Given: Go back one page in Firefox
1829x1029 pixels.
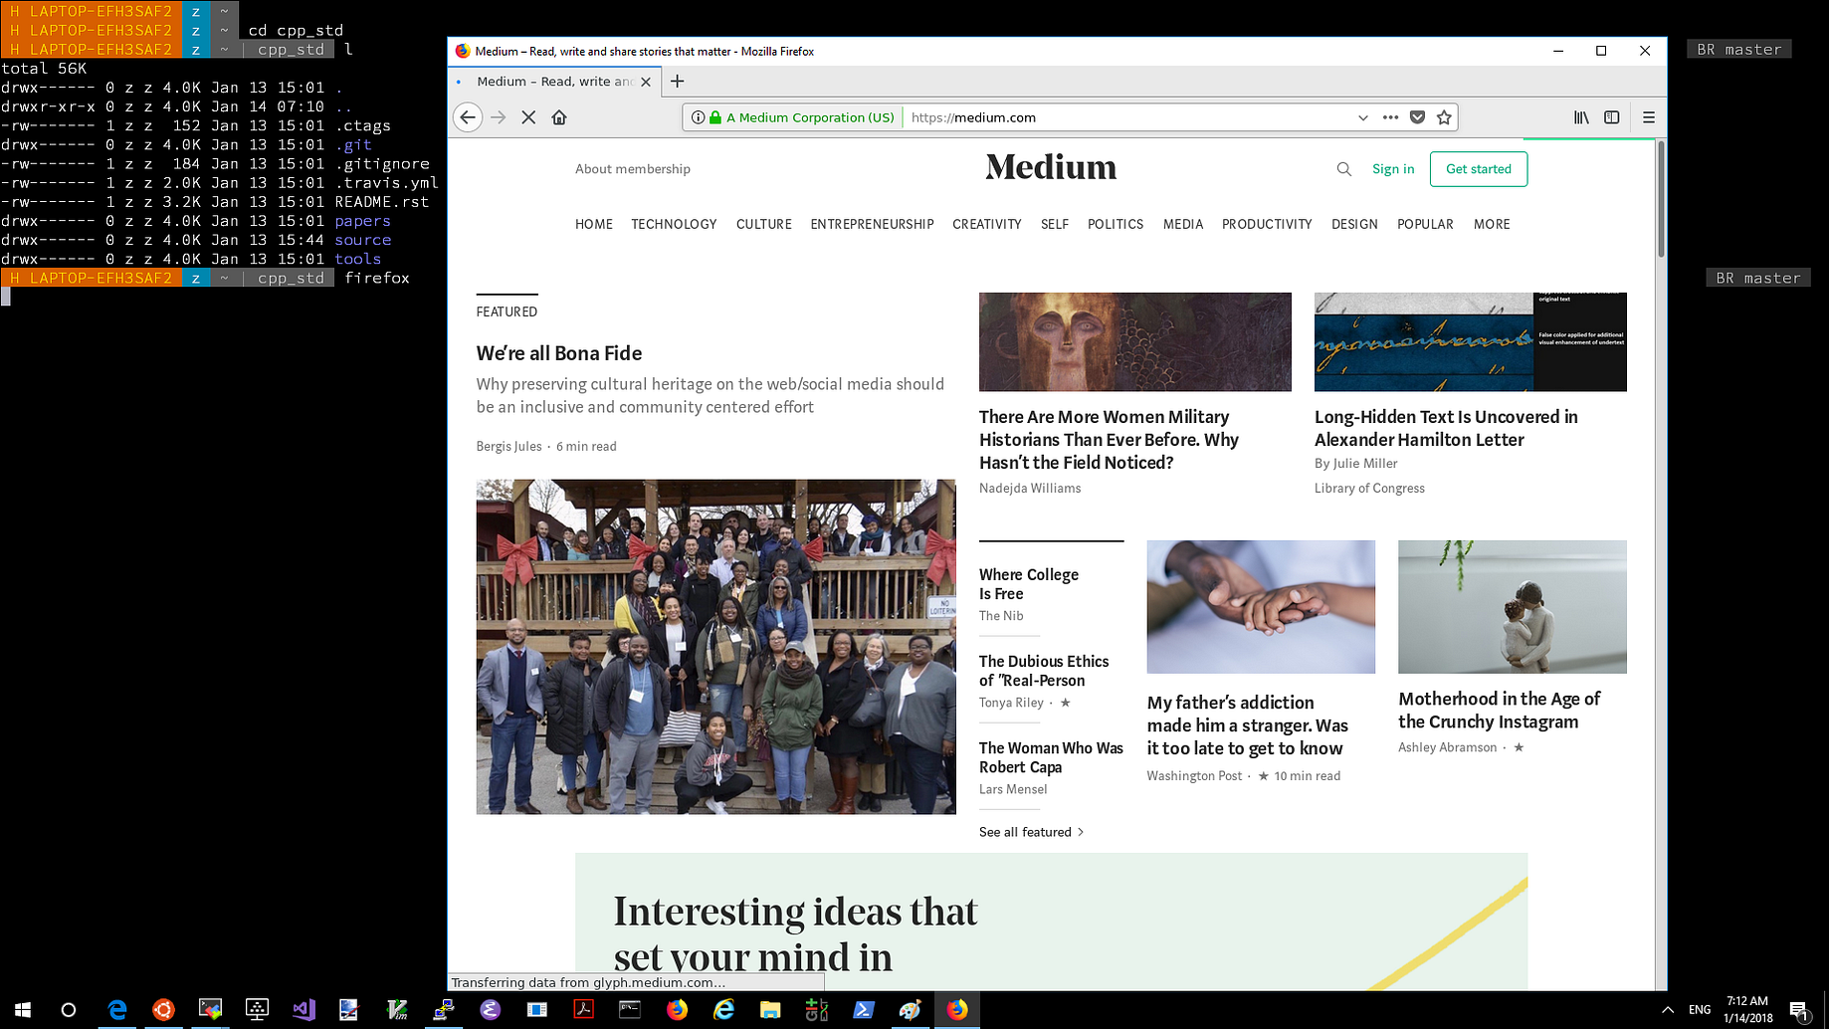Looking at the screenshot, I should [x=468, y=117].
